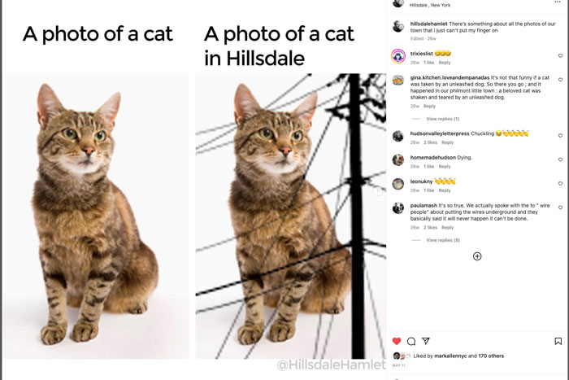Image resolution: width=569 pixels, height=380 pixels.
Task: View list of 170 others who liked
Action: pyautogui.click(x=491, y=356)
